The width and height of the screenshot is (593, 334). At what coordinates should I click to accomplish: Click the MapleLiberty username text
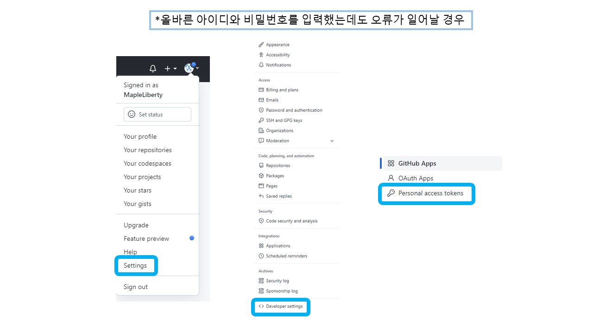click(x=143, y=95)
